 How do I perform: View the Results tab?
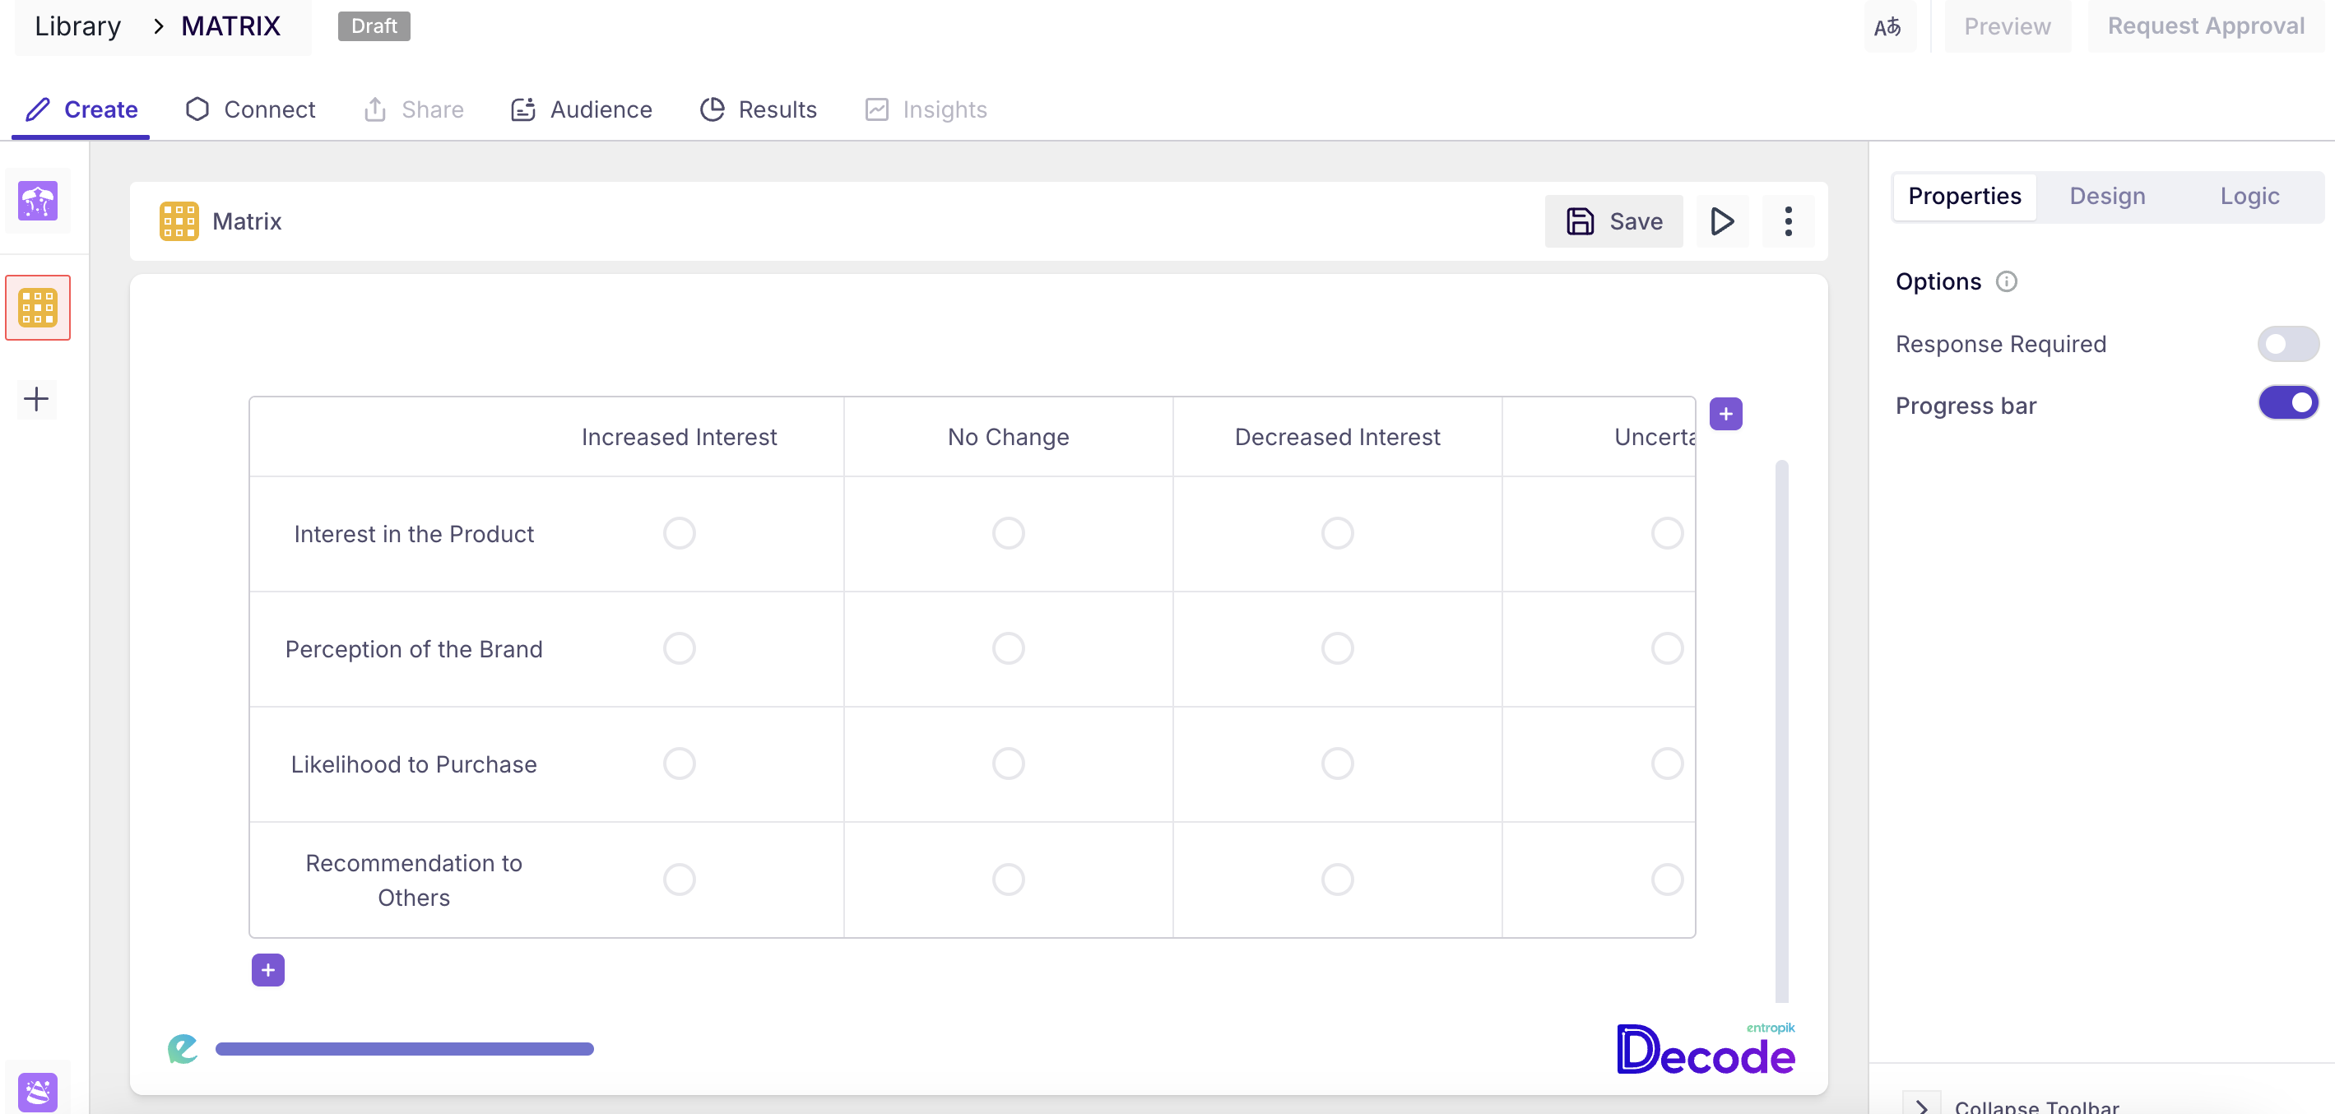tap(758, 109)
